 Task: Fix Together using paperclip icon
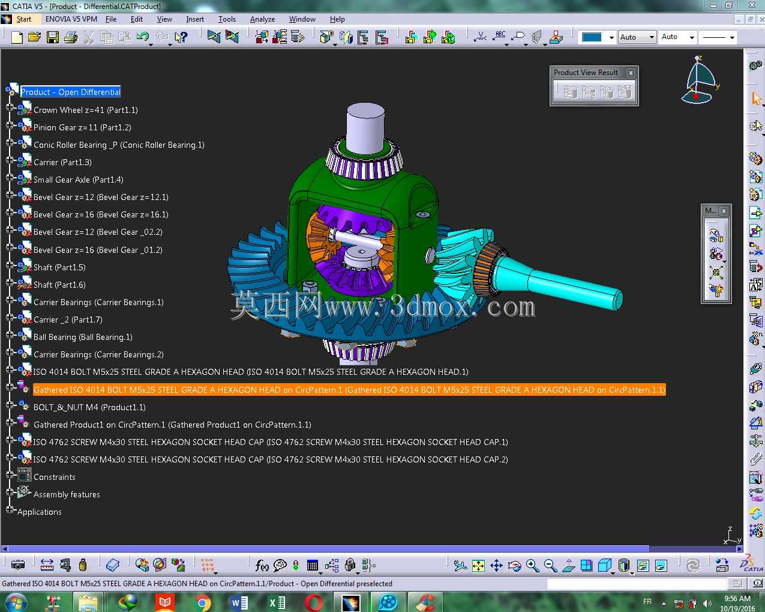click(x=756, y=459)
